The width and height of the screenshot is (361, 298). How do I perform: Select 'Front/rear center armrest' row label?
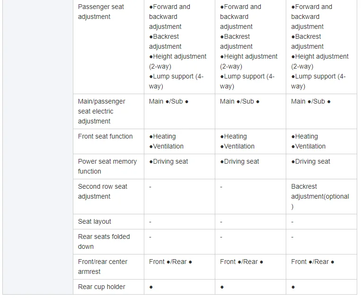[102, 266]
